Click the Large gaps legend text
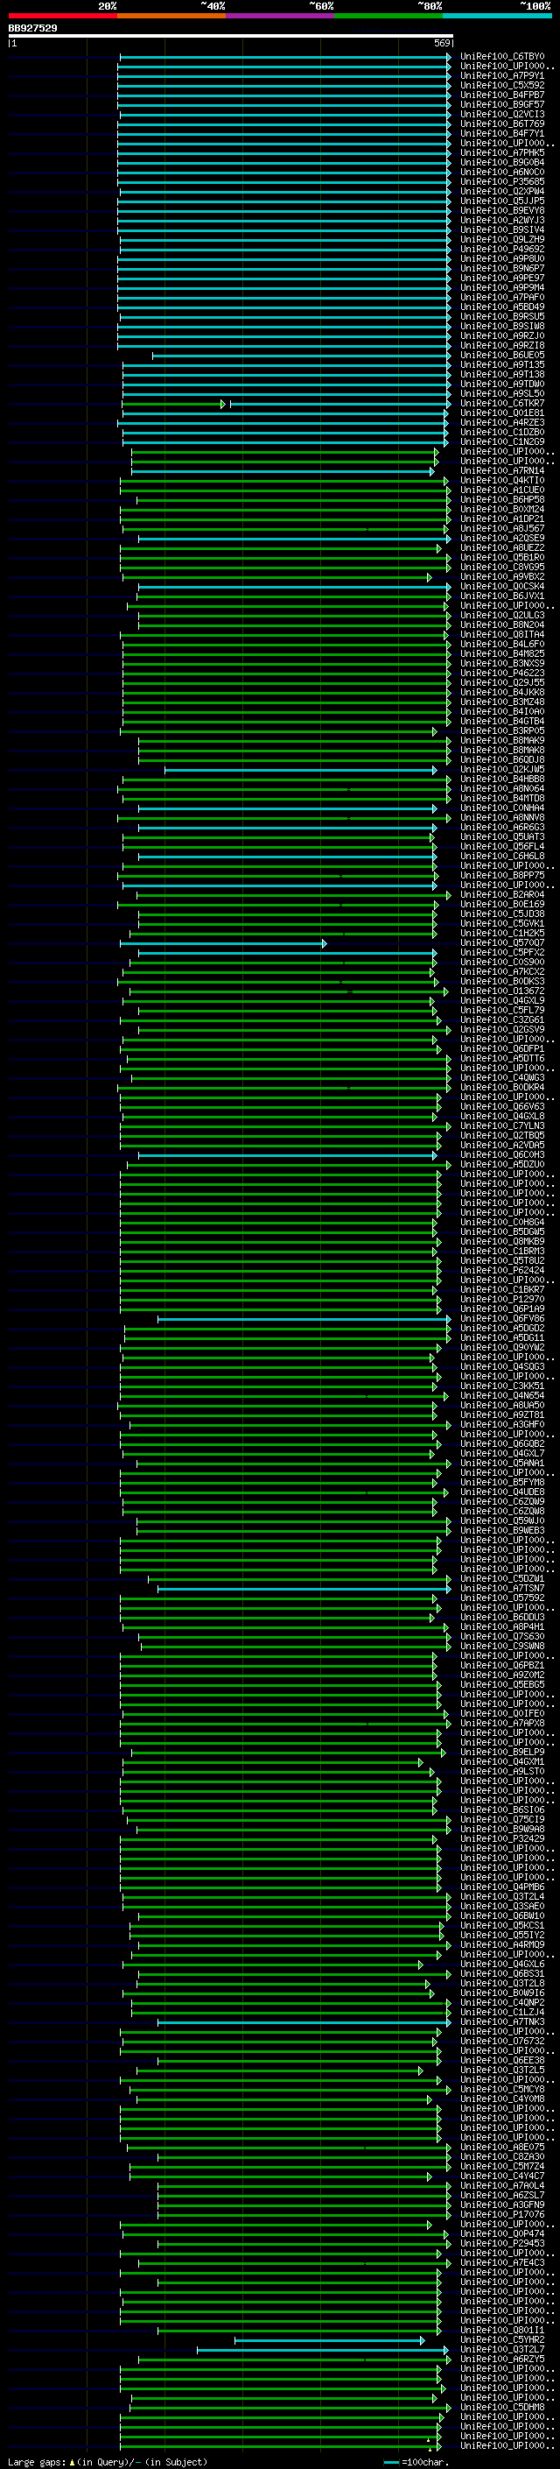Screen dimensions: 560x2469 tap(37, 2461)
